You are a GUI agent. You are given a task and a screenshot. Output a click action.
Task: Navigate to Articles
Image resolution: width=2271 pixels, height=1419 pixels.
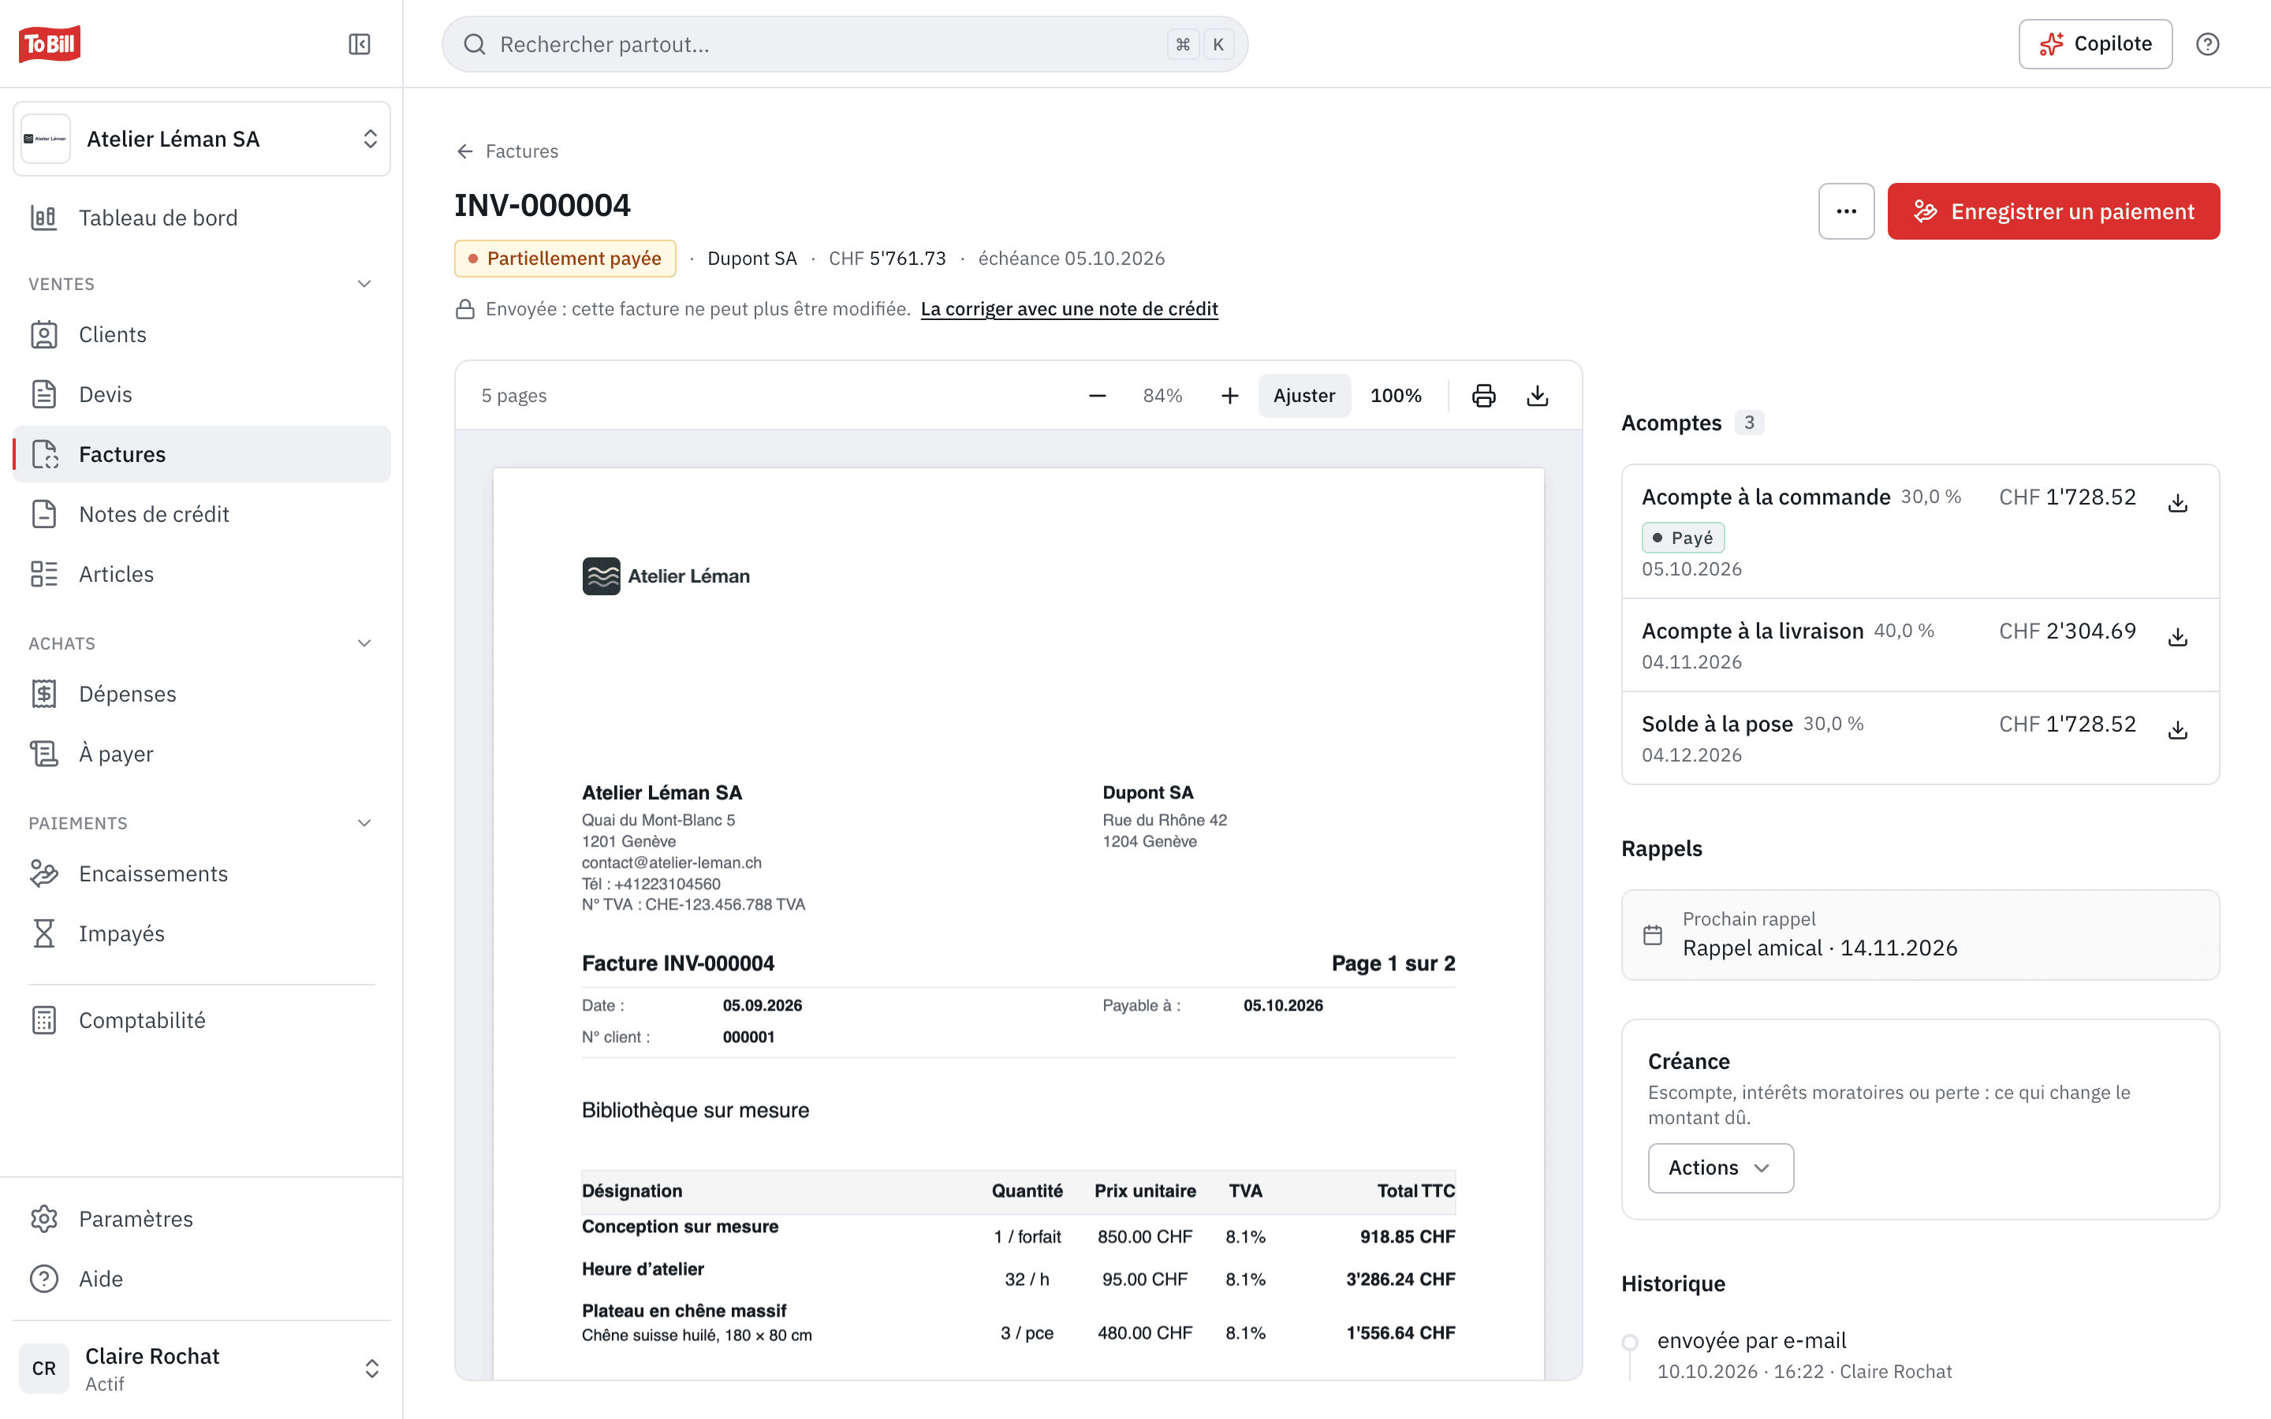(202, 575)
